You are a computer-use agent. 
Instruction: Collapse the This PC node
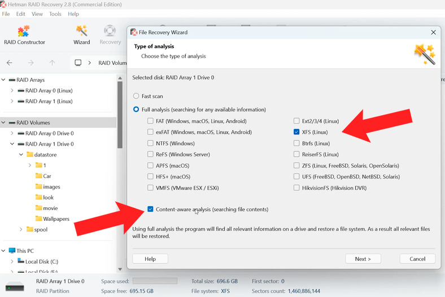3,251
